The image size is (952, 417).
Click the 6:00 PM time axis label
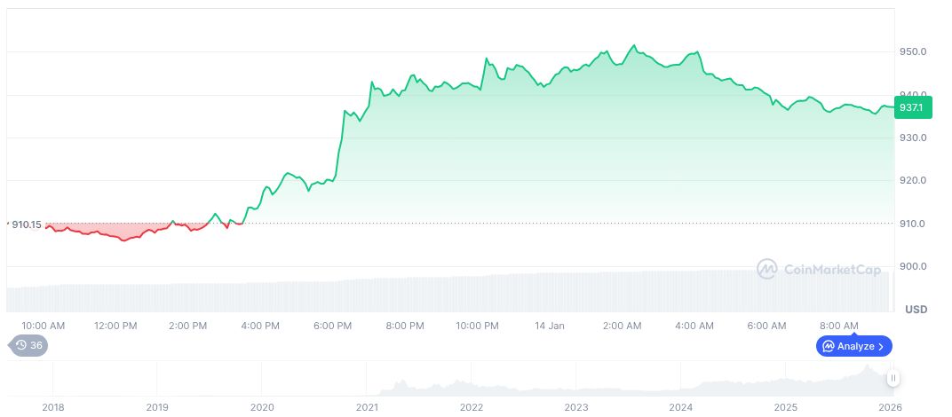click(332, 326)
